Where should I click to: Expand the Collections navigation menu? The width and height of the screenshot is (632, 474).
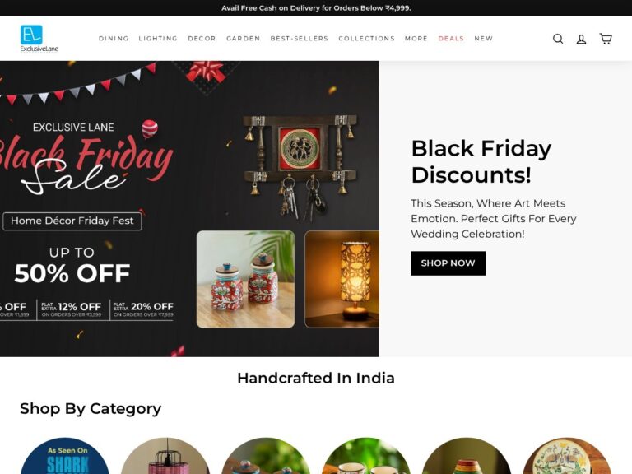(367, 39)
